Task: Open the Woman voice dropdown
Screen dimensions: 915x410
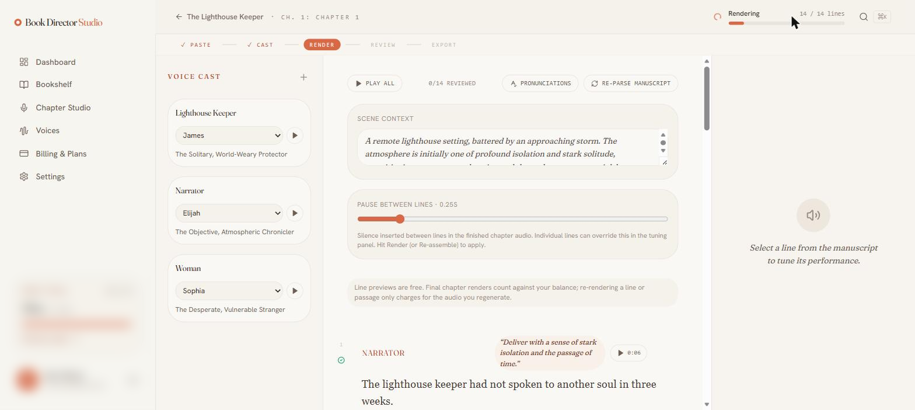Action: point(229,291)
